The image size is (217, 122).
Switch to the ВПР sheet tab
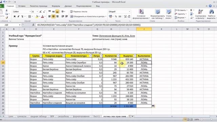(x=52, y=117)
